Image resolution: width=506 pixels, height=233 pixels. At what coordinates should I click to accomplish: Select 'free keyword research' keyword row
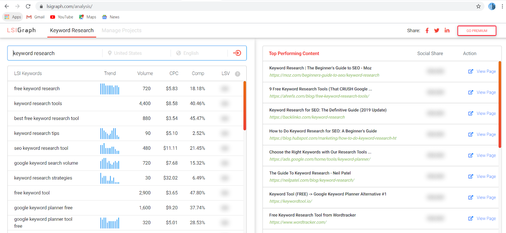pyautogui.click(x=126, y=89)
